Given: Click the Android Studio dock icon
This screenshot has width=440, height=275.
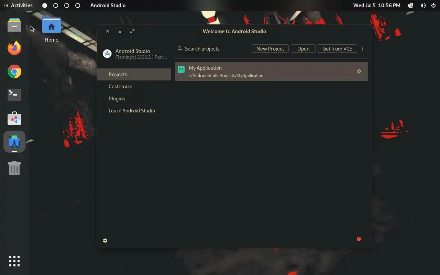Looking at the screenshot, I should coord(14,141).
